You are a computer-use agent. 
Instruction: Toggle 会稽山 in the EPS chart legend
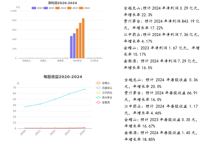click(x=103, y=83)
